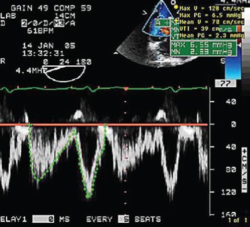Select the VTI 39 cm measurement line
Image resolution: width=250 pixels, height=227 pixels.
tap(200, 29)
